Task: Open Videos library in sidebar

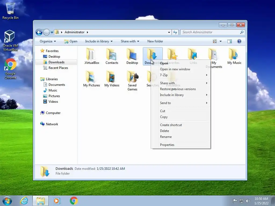Action: (50, 102)
